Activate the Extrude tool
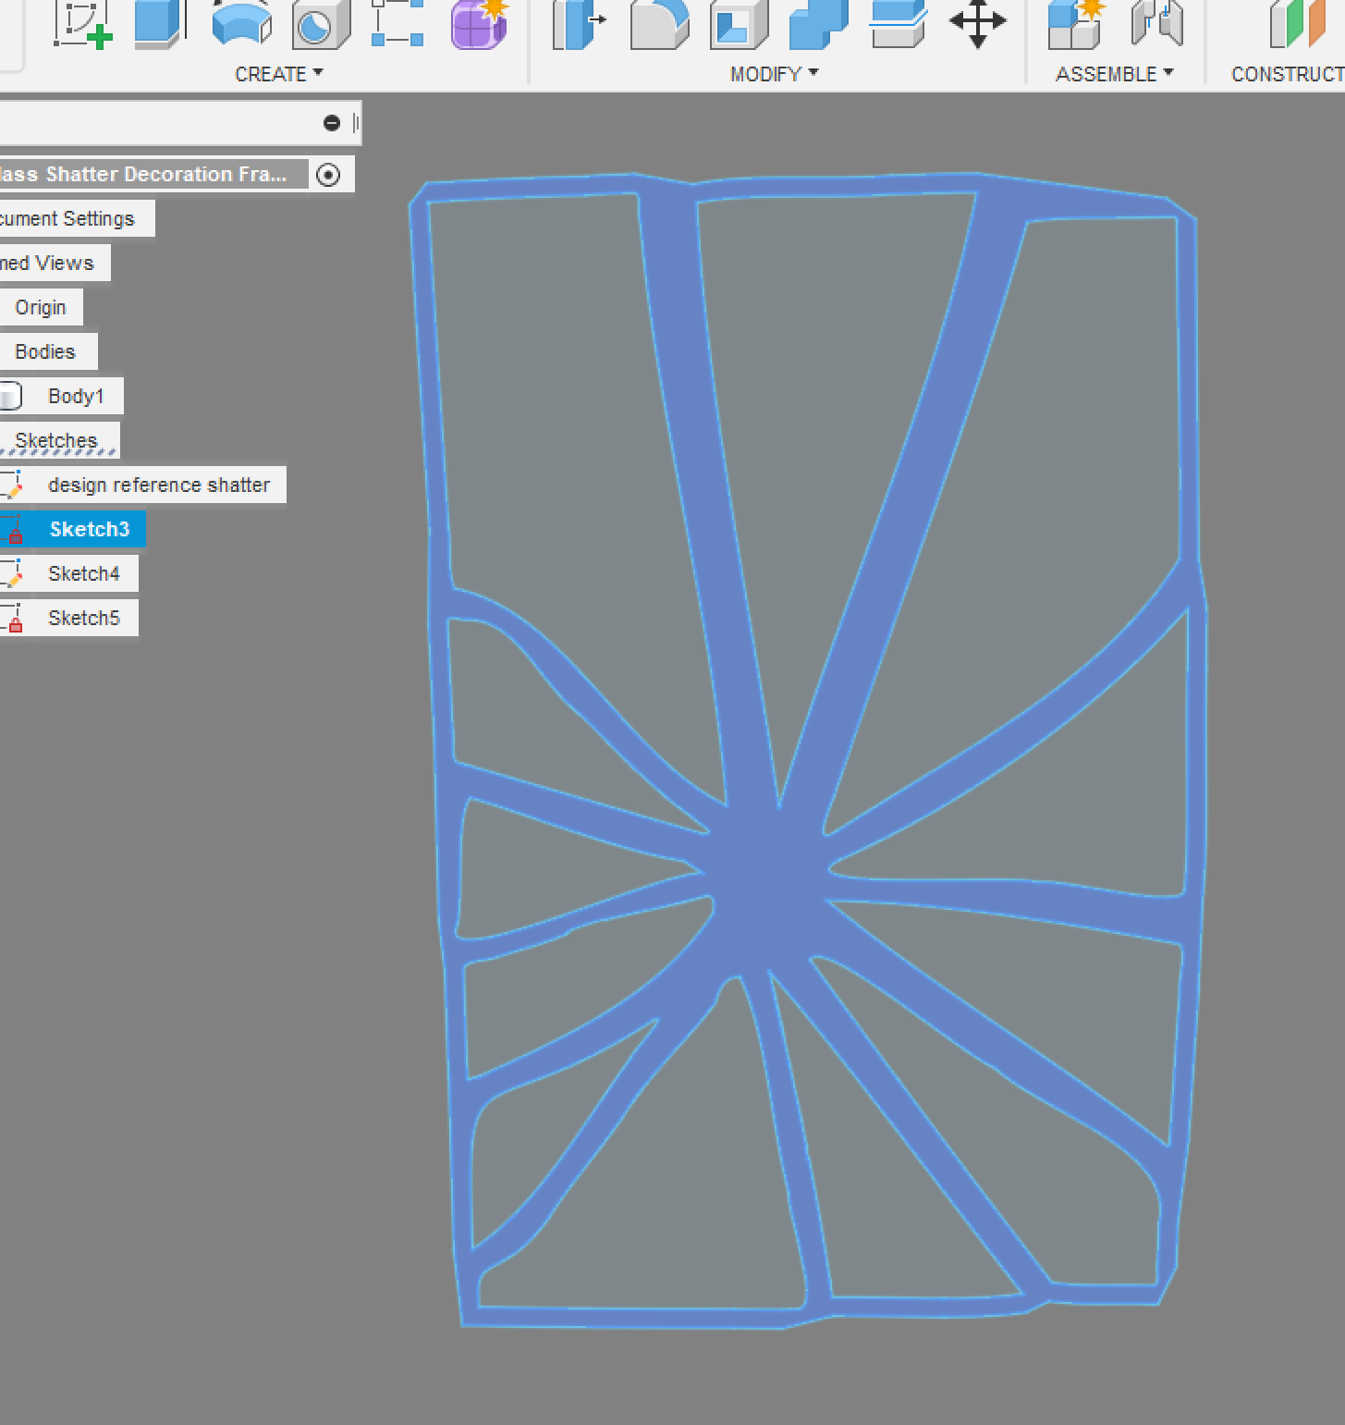Screen dimensions: 1345x1425 click(157, 26)
